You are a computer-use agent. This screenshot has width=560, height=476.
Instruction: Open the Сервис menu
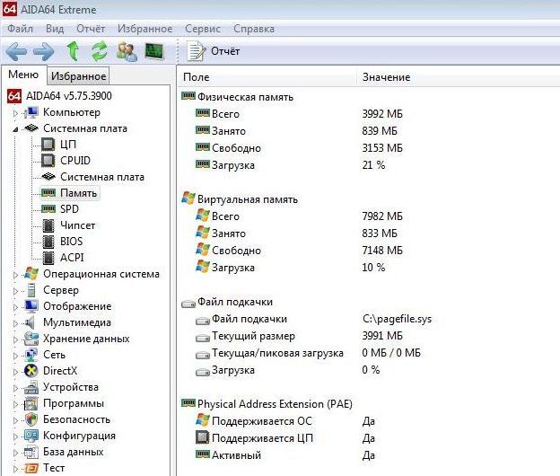[203, 29]
